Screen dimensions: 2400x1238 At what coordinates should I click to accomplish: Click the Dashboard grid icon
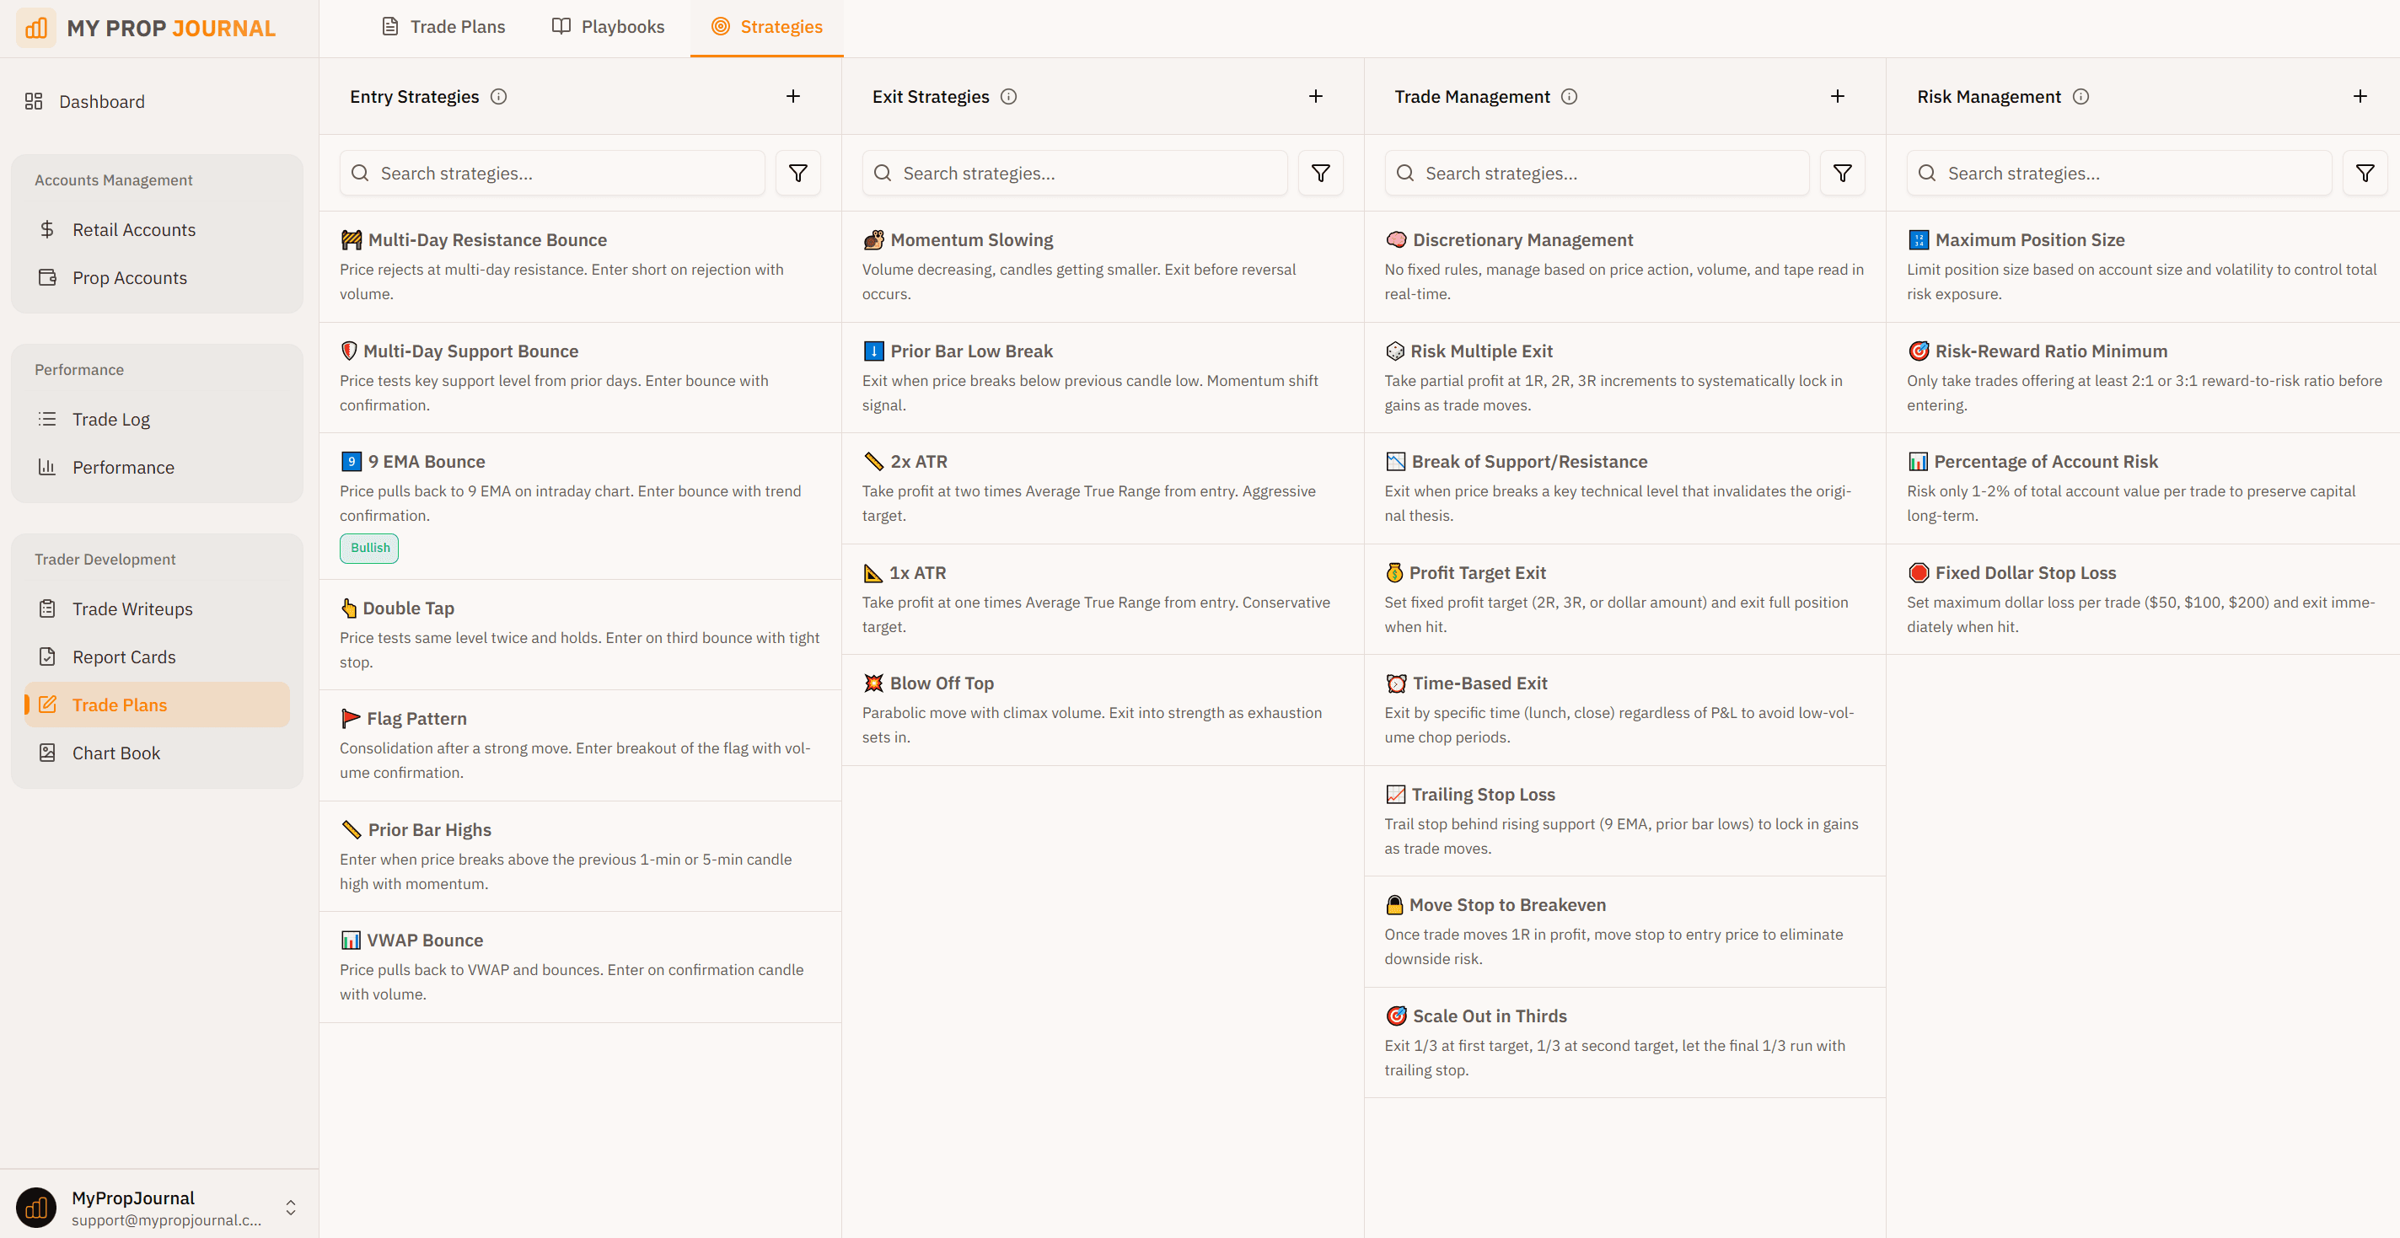[34, 101]
